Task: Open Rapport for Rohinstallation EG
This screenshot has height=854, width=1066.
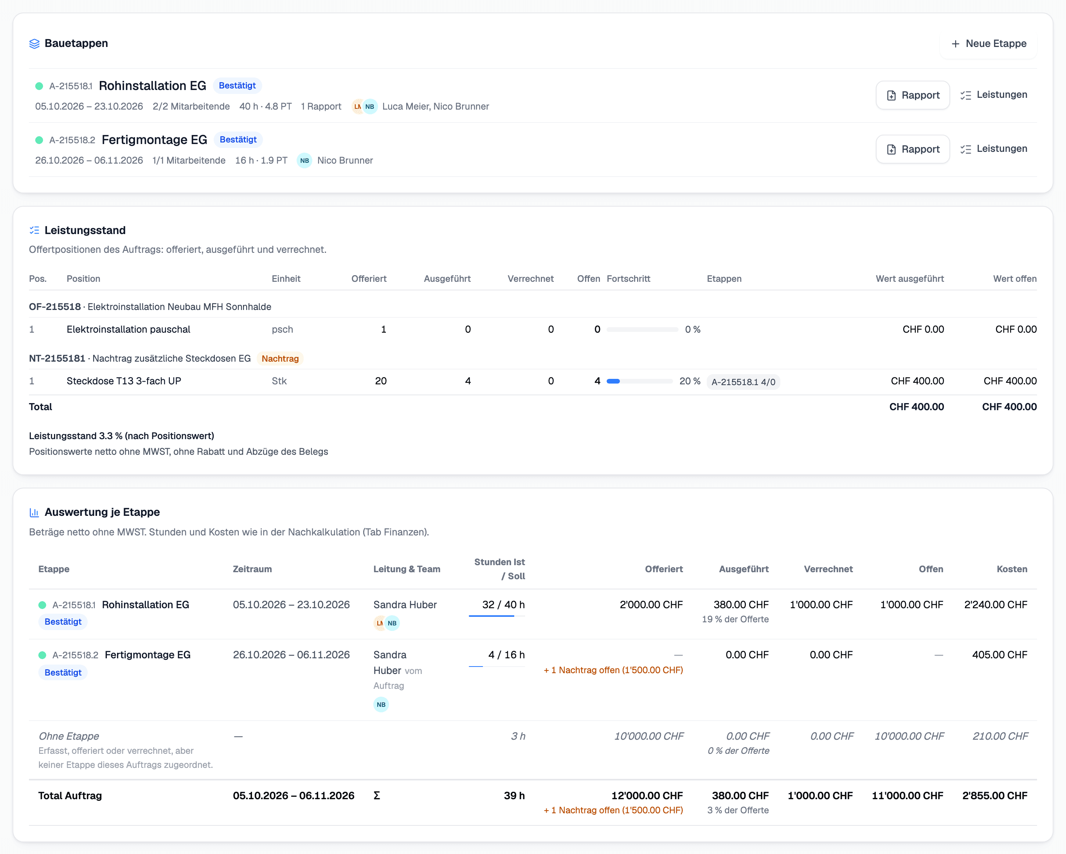Action: (x=912, y=95)
